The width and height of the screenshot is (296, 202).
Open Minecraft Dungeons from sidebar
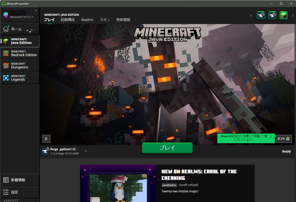point(20,65)
